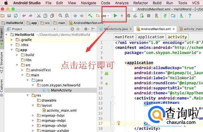This screenshot has height=132, width=203.
Task: Open the Apple menu
Action: (x=6, y=3)
